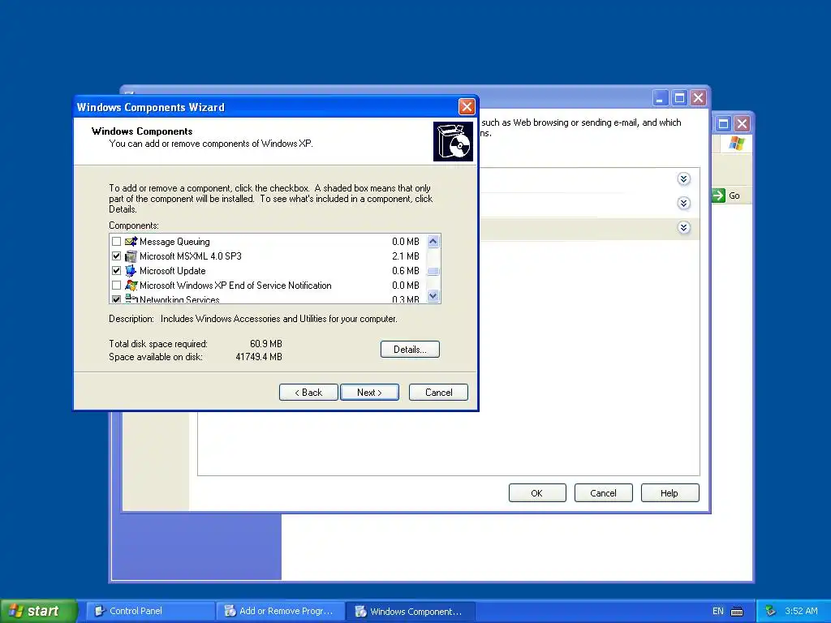Expand the second chevron section in background dialog
The image size is (831, 623).
coord(683,204)
